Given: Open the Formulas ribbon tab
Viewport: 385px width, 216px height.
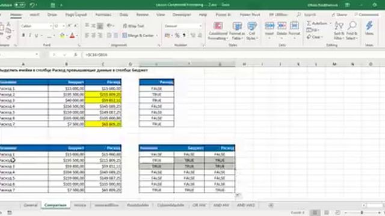Looking at the screenshot, I should (103, 14).
